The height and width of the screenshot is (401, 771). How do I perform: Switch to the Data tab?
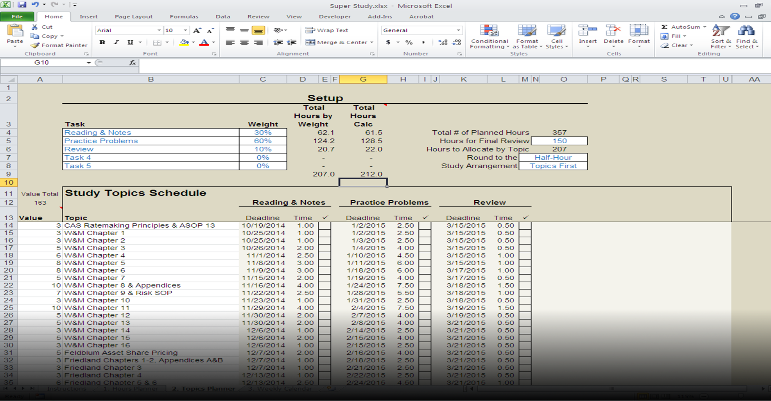click(x=223, y=16)
